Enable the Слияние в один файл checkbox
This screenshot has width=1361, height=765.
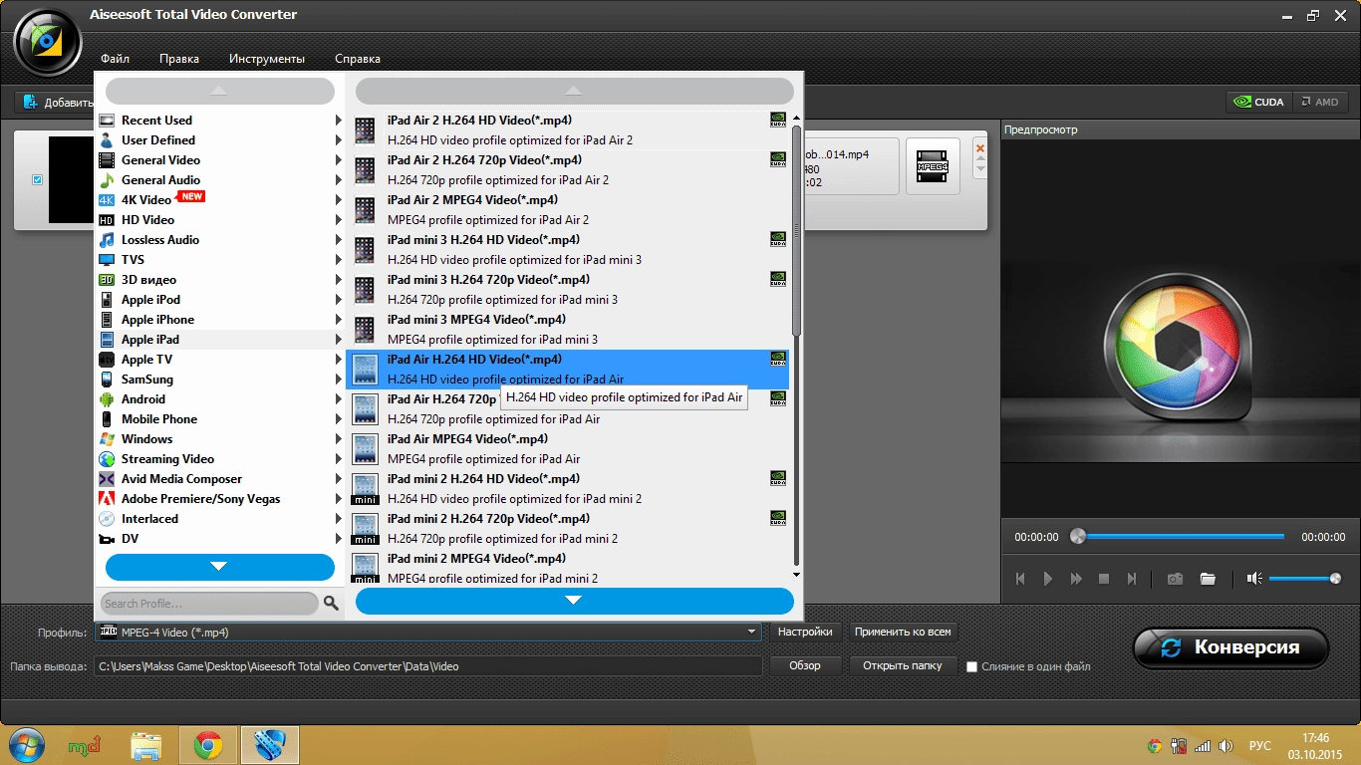coord(971,666)
